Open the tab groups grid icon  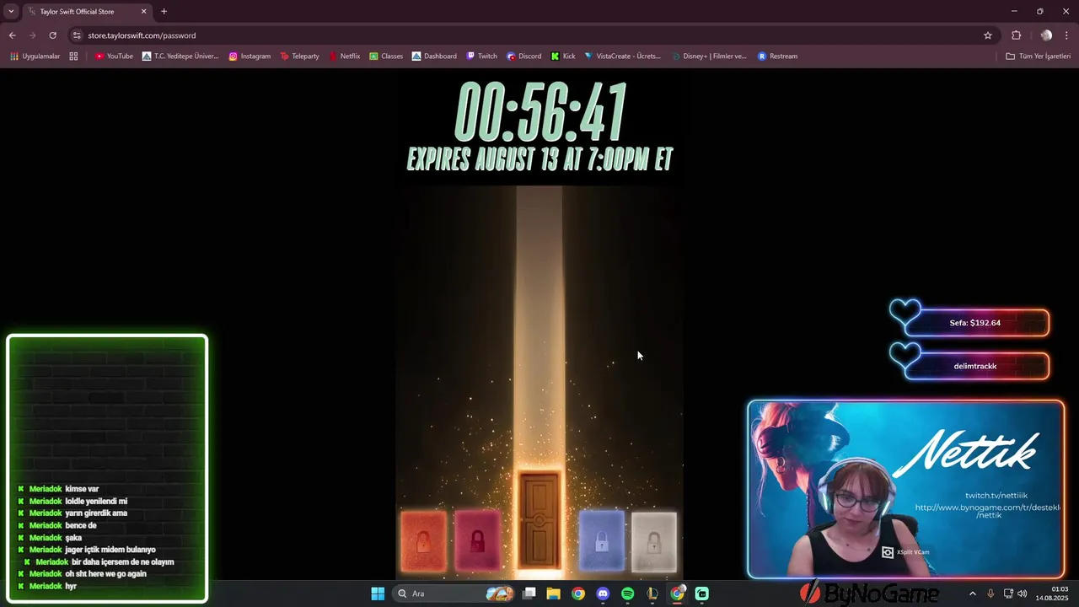(x=73, y=56)
